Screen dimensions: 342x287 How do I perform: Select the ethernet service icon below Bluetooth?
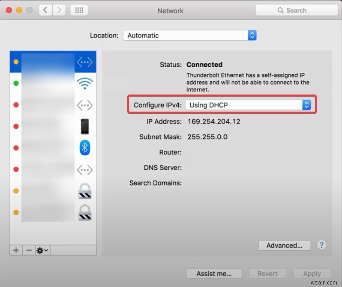click(x=84, y=170)
